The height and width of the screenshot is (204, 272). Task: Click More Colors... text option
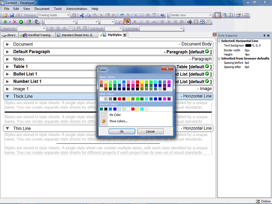(119, 121)
